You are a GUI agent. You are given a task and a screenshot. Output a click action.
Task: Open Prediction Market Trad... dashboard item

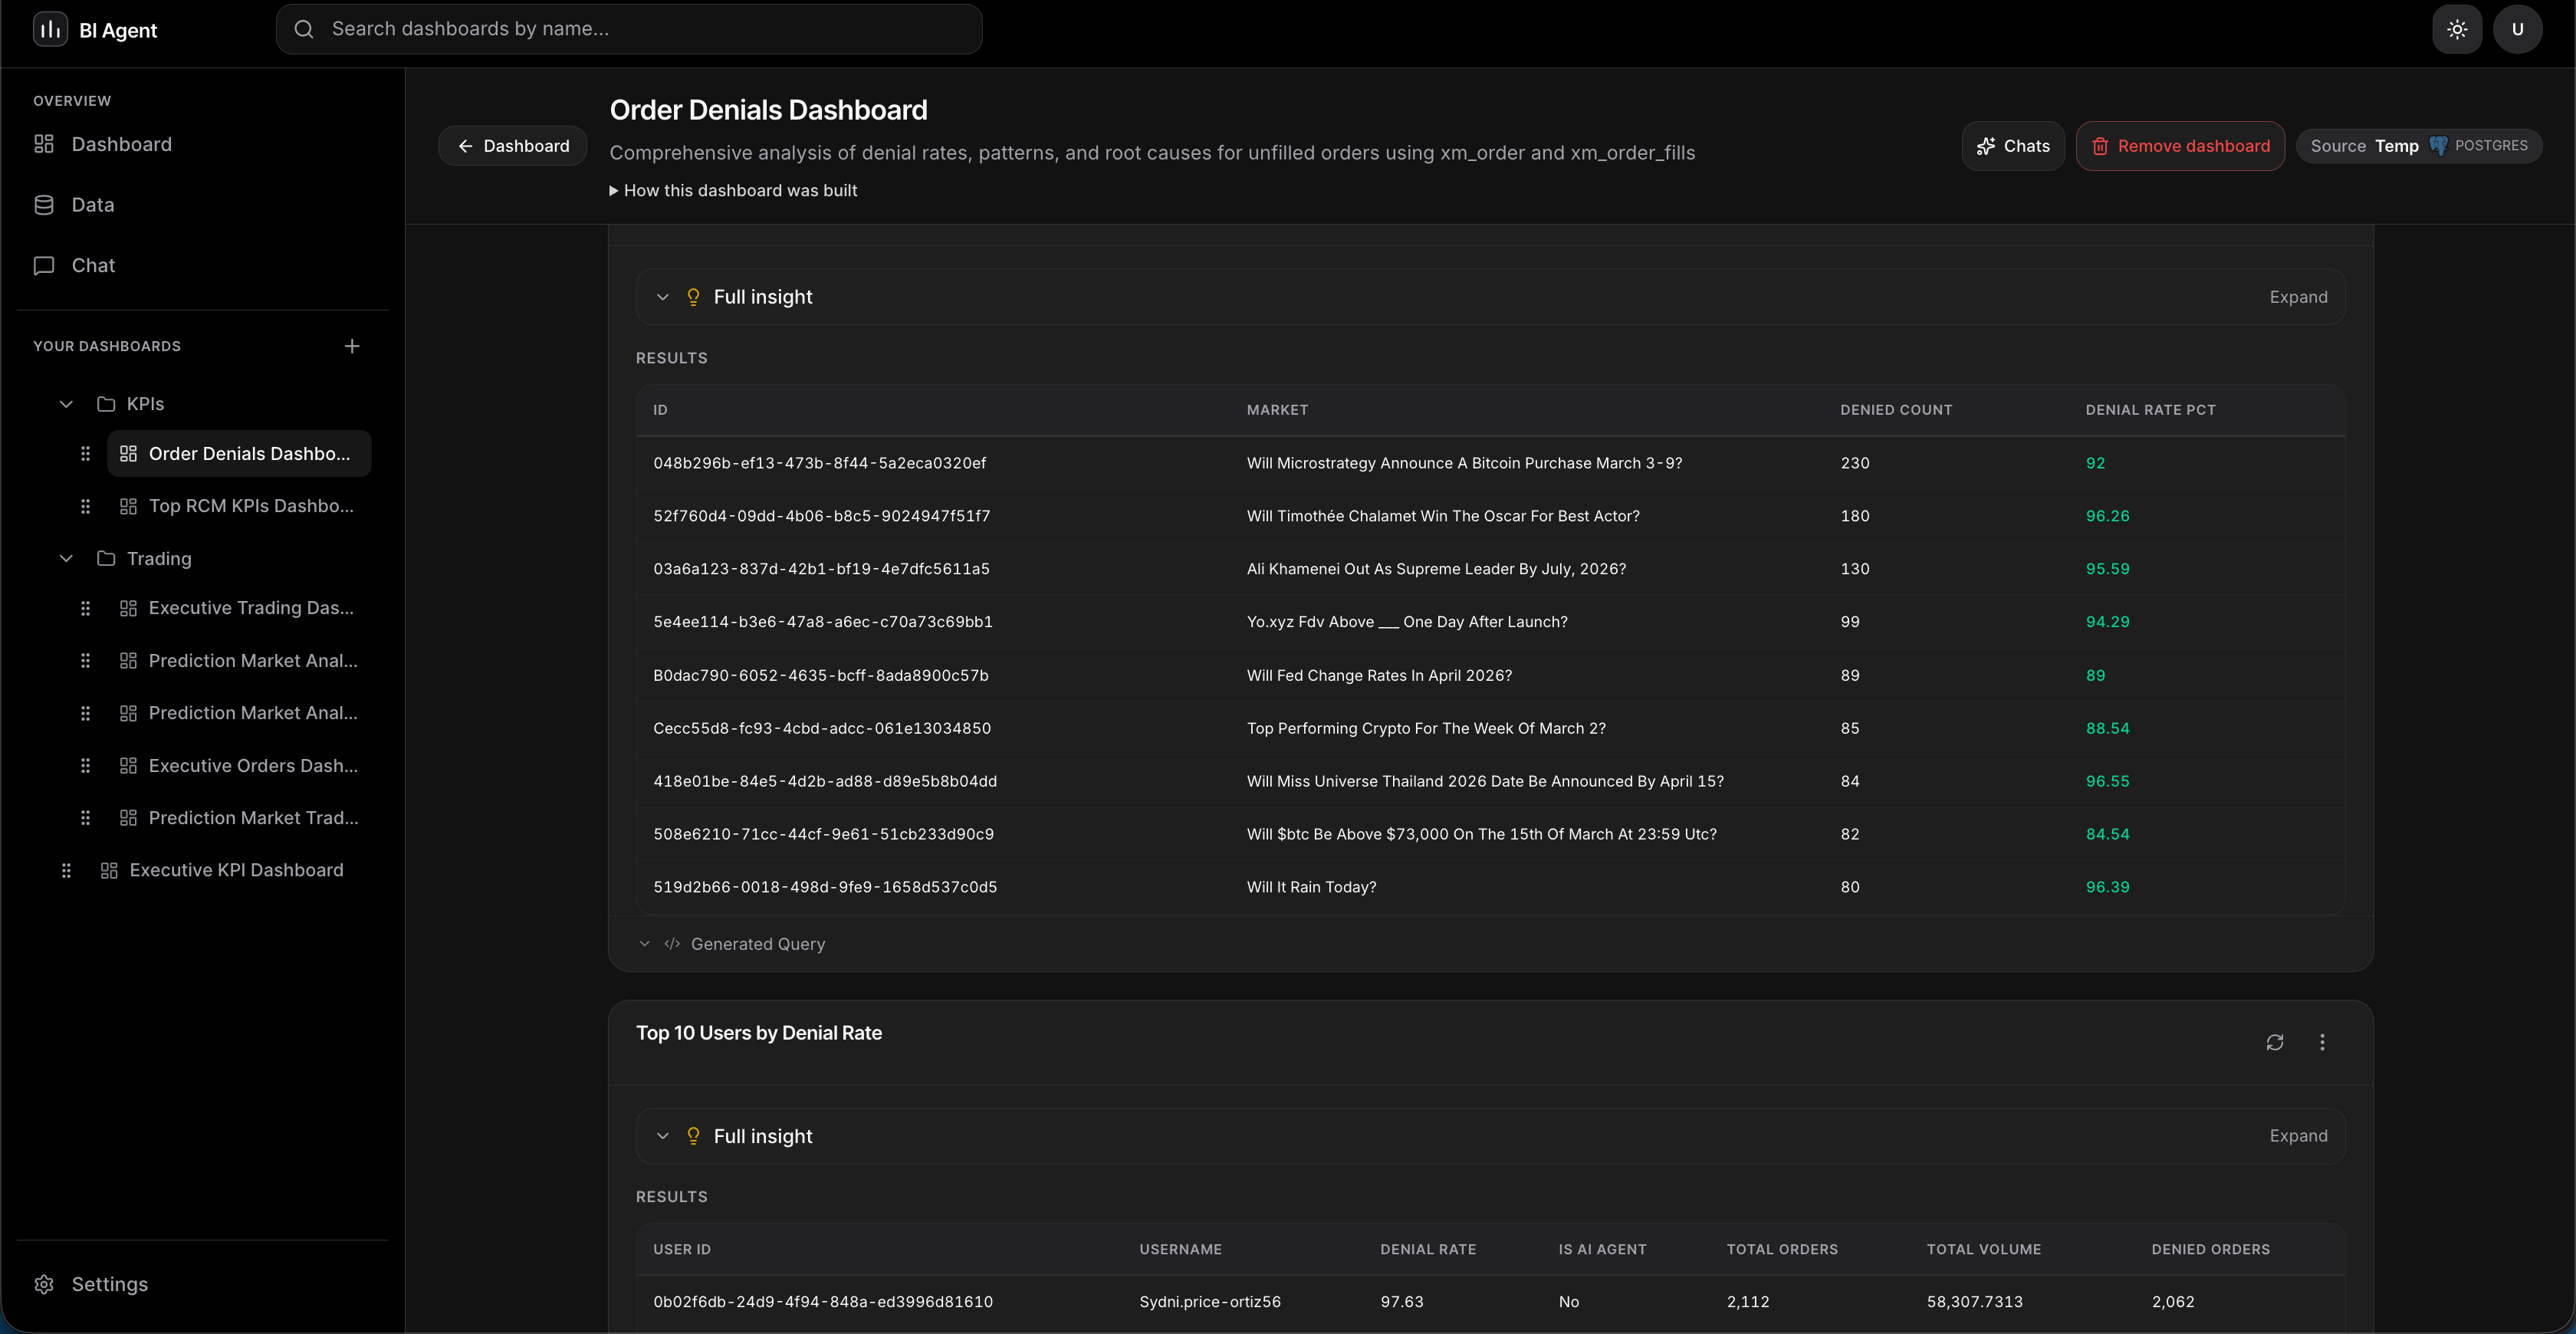239,818
